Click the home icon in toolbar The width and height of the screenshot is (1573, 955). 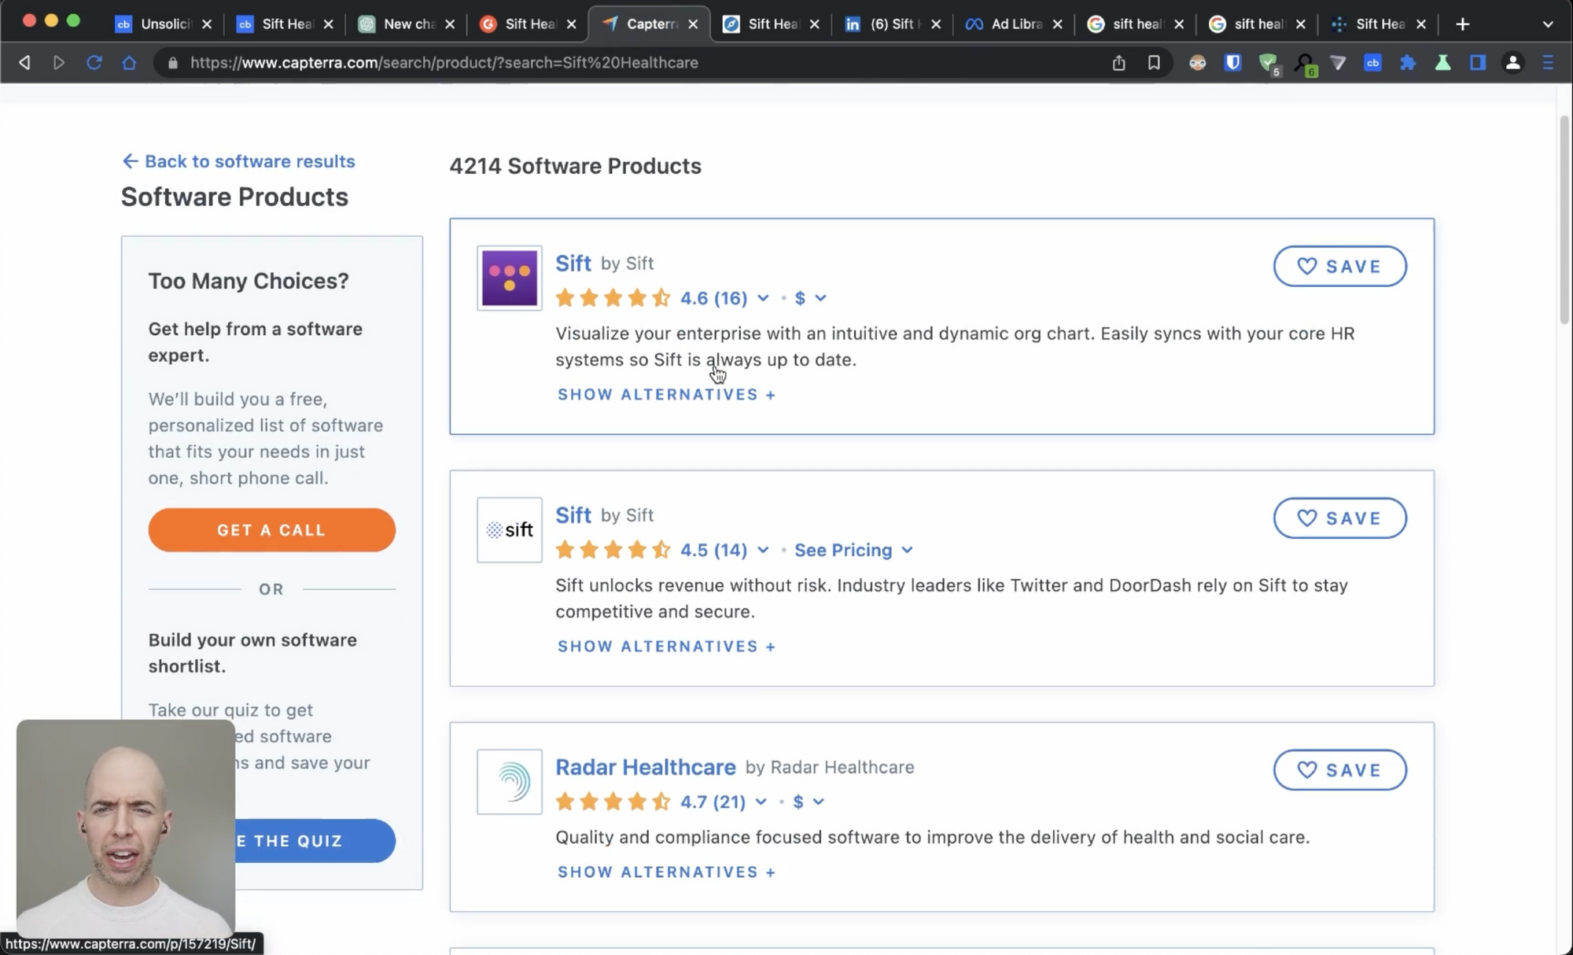click(129, 62)
